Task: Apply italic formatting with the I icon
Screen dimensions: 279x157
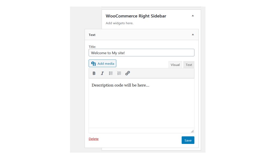Action: [x=102, y=73]
